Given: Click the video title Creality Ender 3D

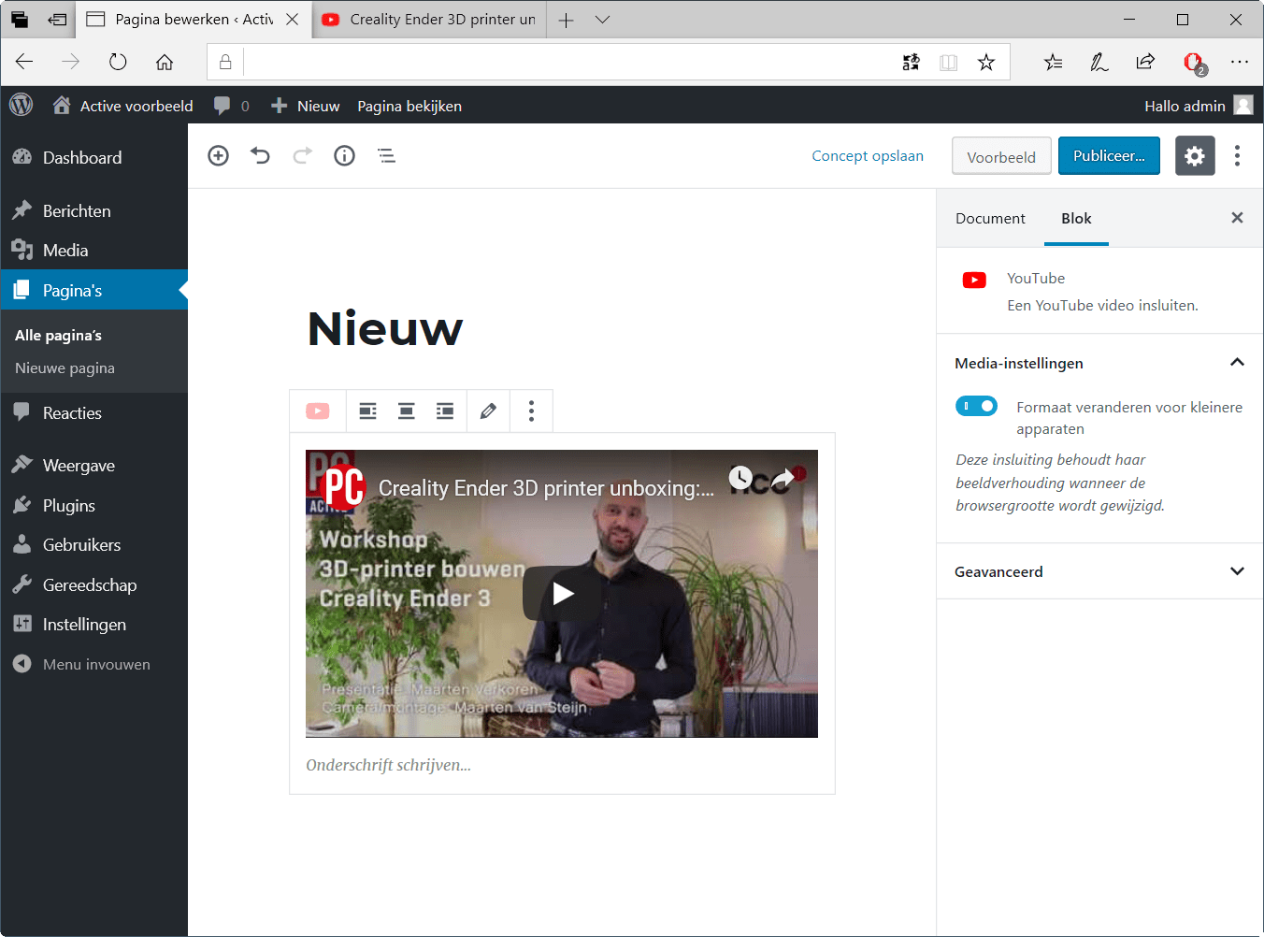Looking at the screenshot, I should point(546,488).
